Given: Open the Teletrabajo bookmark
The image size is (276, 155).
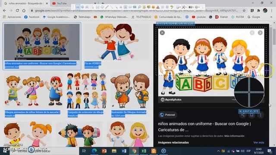Looking at the screenshot, I should click(x=82, y=17).
